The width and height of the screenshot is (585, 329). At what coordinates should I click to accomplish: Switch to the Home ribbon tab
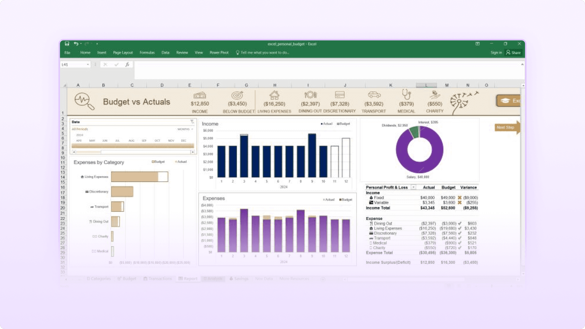point(85,53)
